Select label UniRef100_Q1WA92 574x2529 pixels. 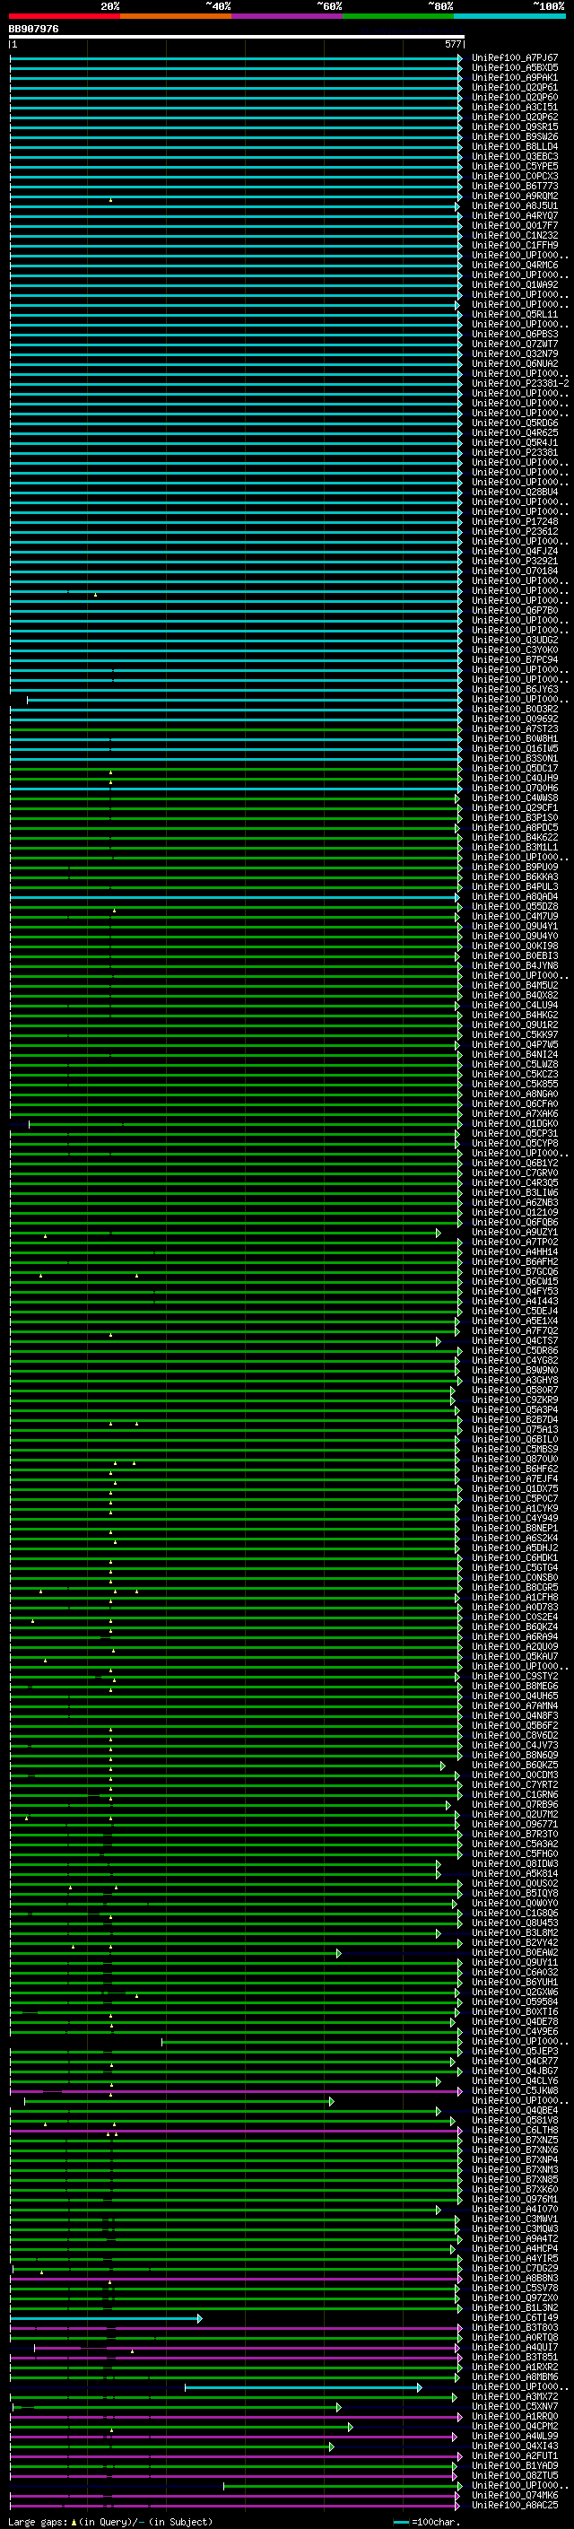point(514,284)
